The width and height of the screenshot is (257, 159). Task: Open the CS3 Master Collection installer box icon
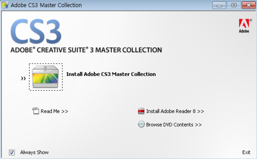point(45,77)
